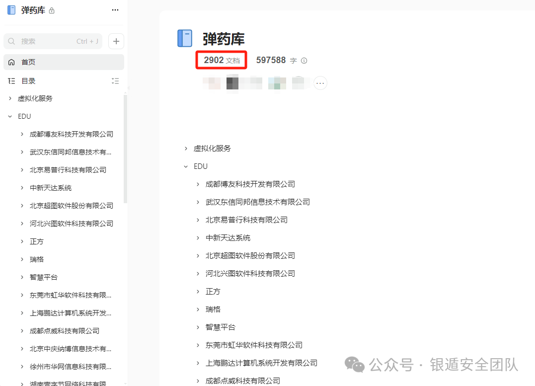Select 正方 in the sidebar tree
The height and width of the screenshot is (386, 535).
click(36, 241)
